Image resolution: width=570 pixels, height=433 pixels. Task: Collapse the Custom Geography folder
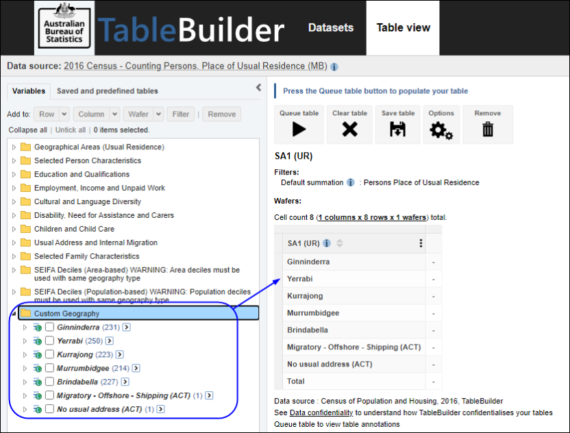tap(14, 312)
